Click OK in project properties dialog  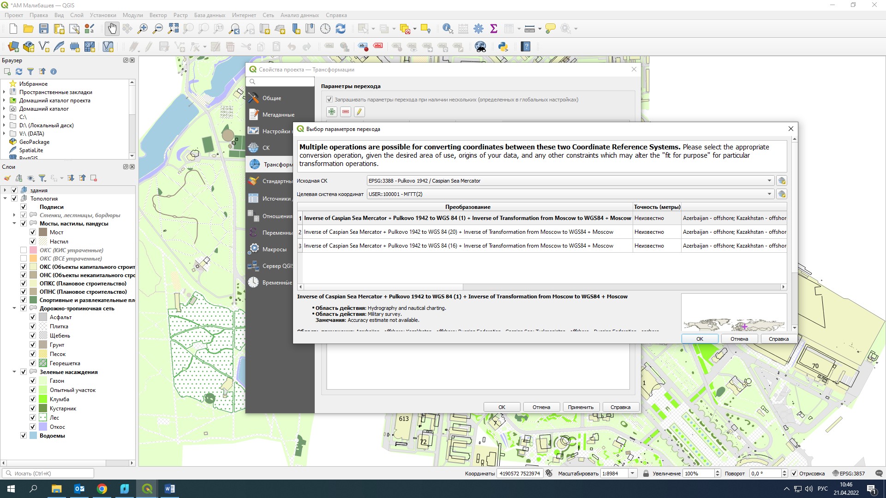502,407
